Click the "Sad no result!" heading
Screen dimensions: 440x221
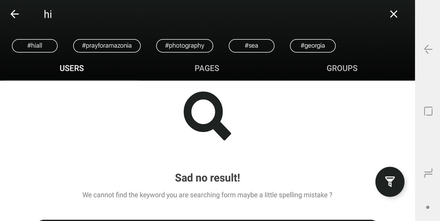[x=208, y=178]
